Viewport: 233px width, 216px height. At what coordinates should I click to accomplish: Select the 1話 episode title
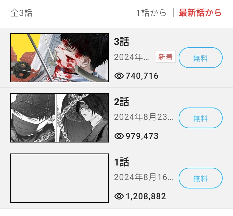point(122,162)
